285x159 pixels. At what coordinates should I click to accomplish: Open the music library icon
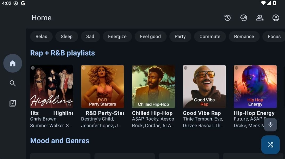[13, 103]
